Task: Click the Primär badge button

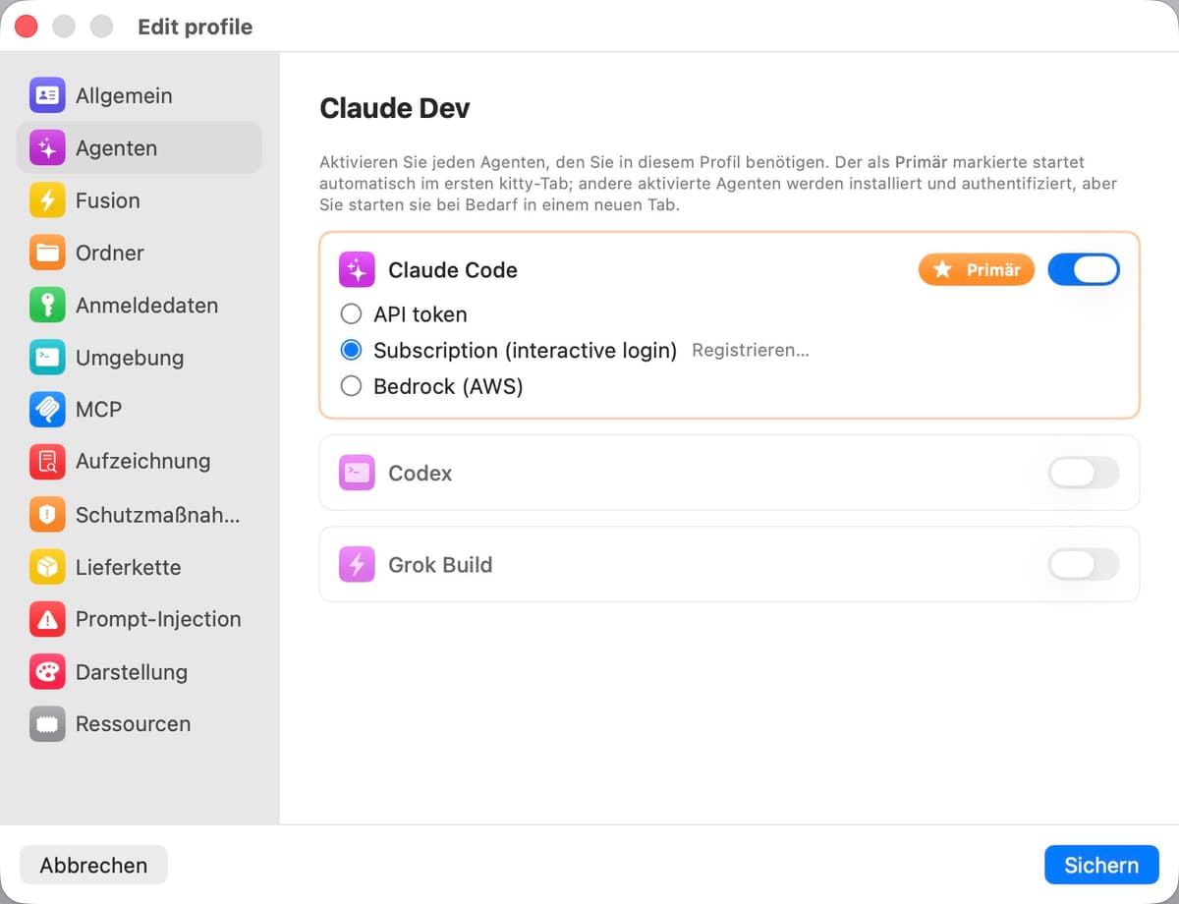Action: coord(977,269)
